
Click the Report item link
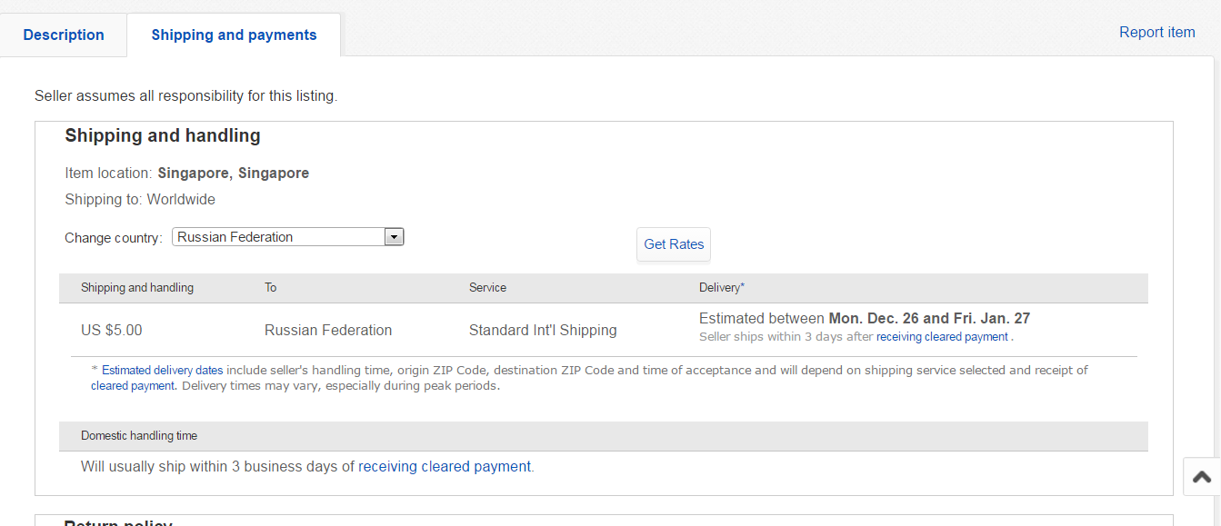(x=1156, y=33)
